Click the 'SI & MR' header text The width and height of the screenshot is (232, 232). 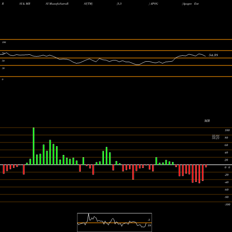(25, 4)
